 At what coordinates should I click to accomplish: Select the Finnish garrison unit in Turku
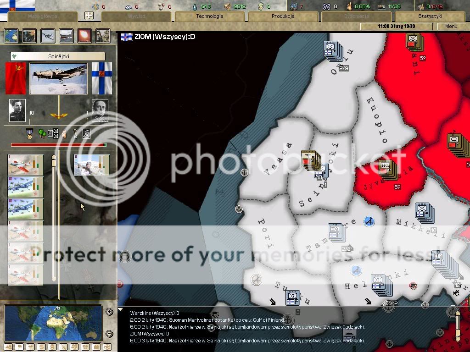pos(293,297)
